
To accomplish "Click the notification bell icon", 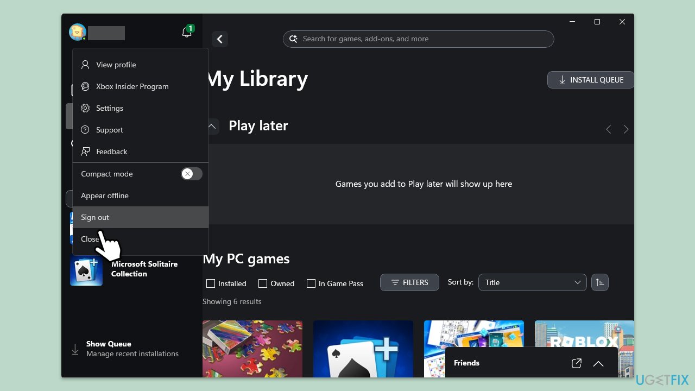I will point(186,33).
